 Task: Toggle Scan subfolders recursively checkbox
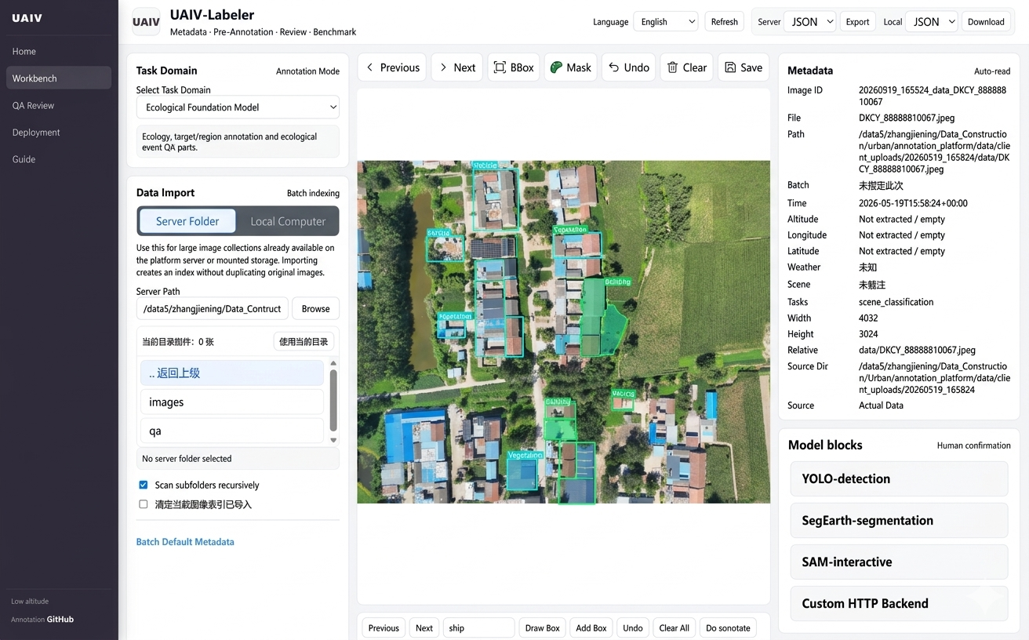(x=143, y=485)
